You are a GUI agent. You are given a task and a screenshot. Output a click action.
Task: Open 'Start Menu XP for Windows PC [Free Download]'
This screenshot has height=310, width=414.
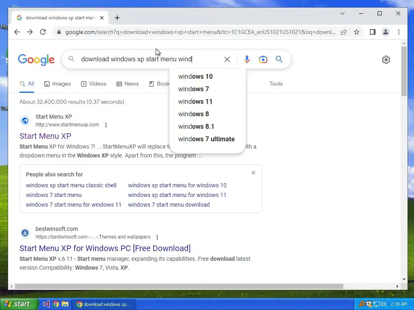[105, 248]
